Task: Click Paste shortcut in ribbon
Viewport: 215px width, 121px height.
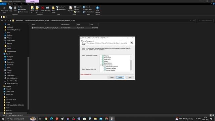Action: click(x=23, y=12)
